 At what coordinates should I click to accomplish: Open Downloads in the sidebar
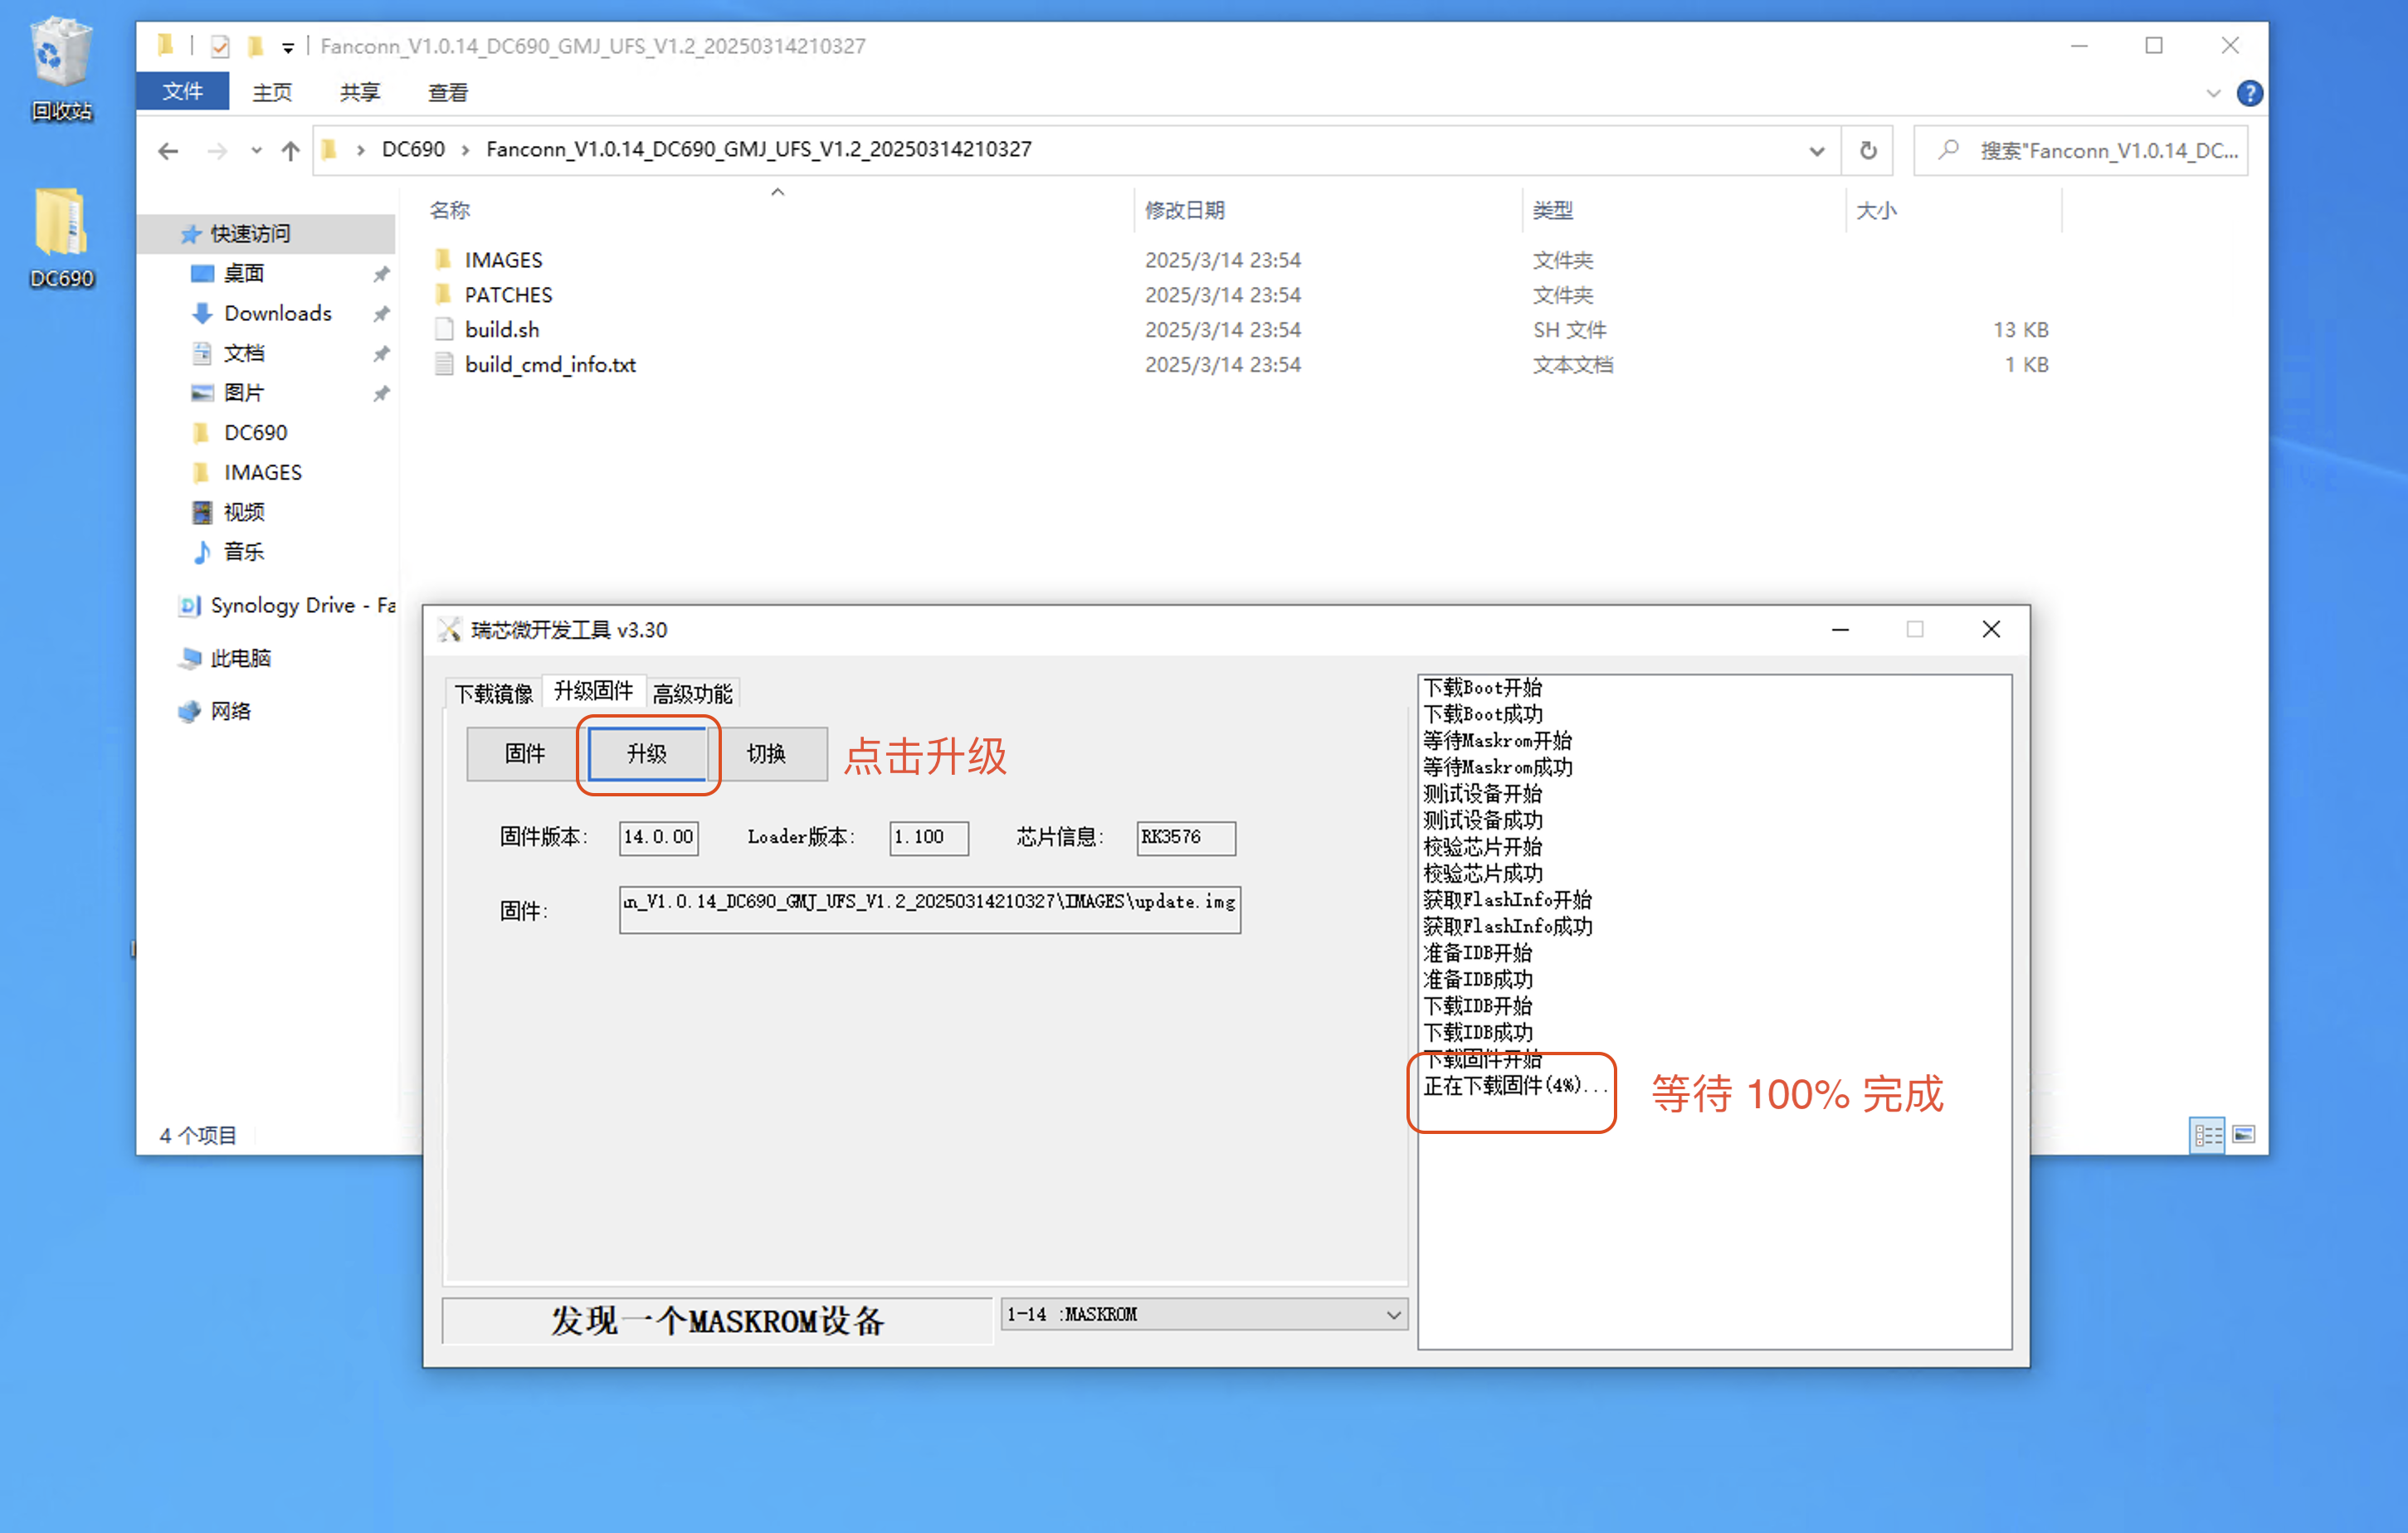[277, 313]
